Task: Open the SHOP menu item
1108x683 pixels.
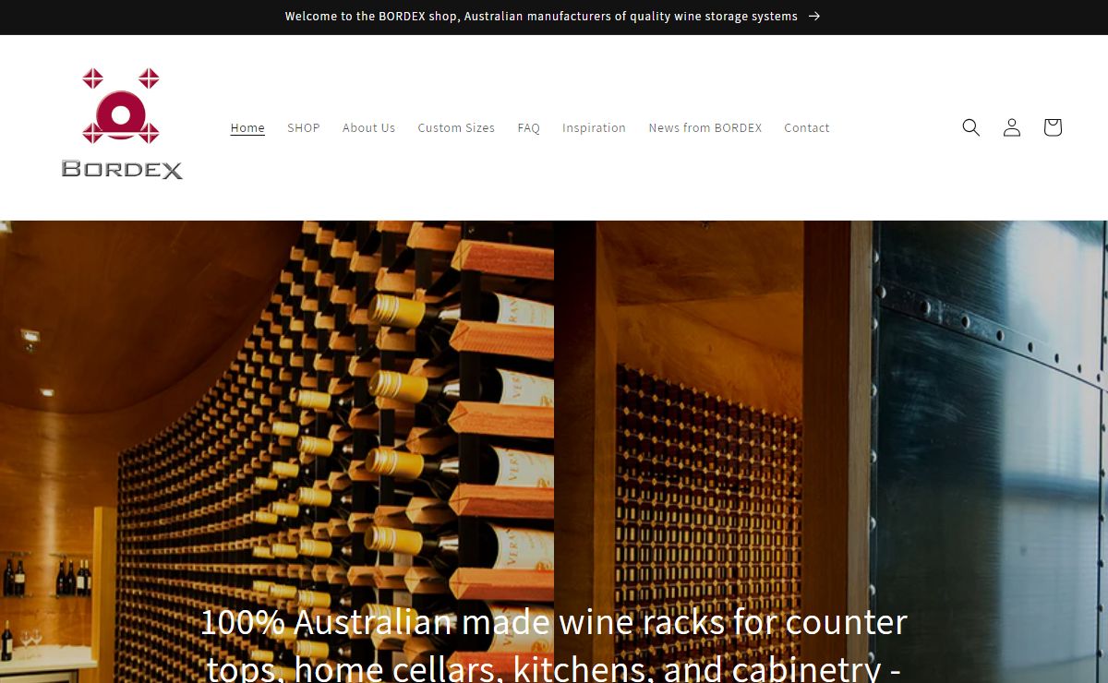Action: [x=304, y=128]
